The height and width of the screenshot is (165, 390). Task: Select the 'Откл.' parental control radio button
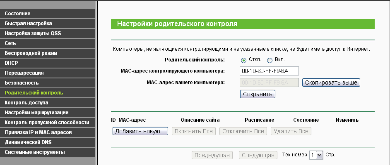coord(243,60)
